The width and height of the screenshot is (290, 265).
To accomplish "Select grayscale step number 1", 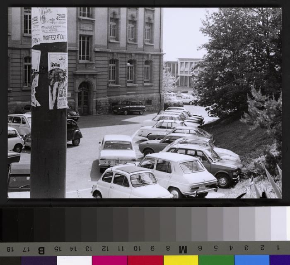I will (x=278, y=248).
